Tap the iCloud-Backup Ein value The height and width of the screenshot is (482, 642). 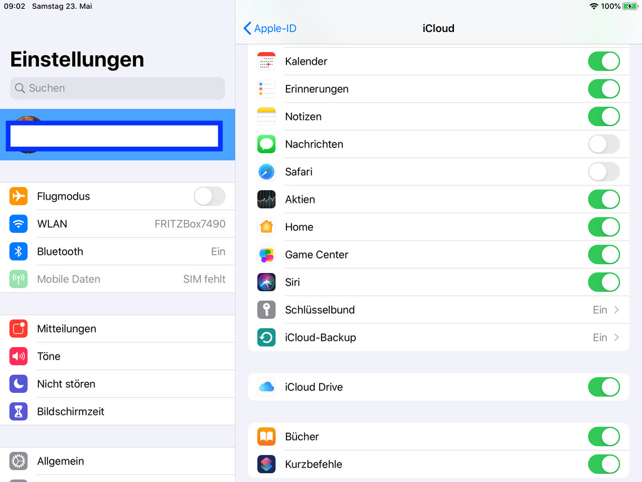pos(600,337)
